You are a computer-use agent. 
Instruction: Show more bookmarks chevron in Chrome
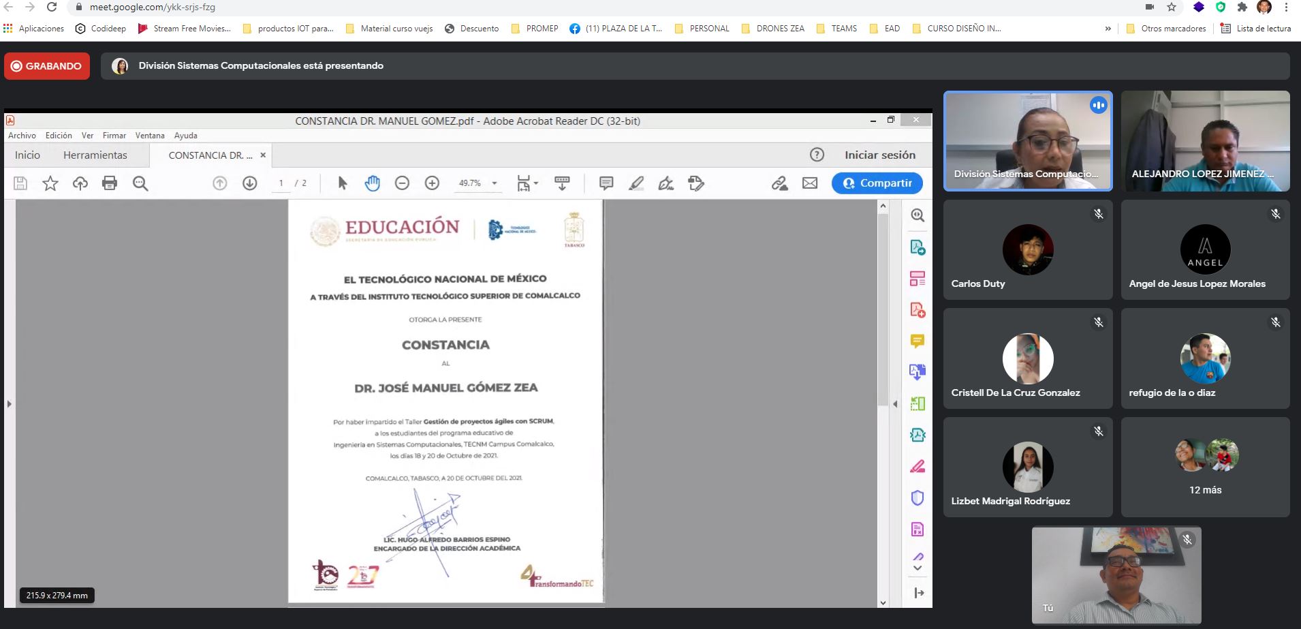(1108, 29)
